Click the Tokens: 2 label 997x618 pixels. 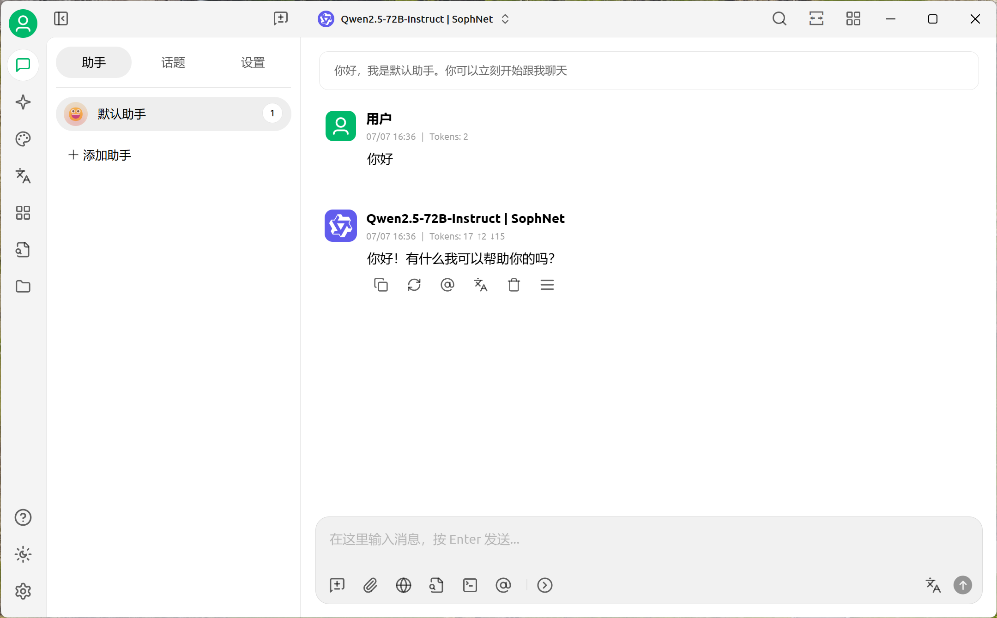click(x=449, y=137)
